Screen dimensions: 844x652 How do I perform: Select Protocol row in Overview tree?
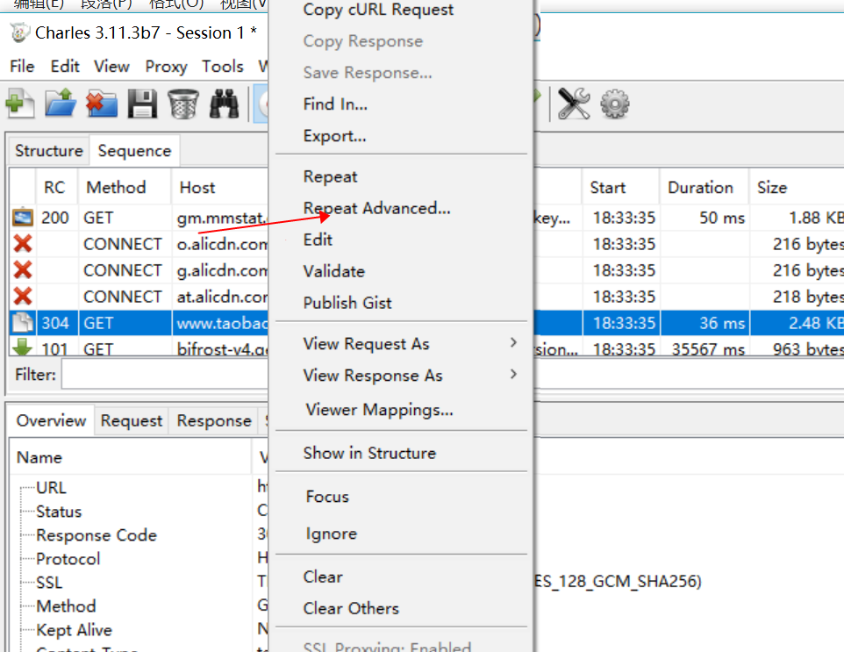[68, 559]
